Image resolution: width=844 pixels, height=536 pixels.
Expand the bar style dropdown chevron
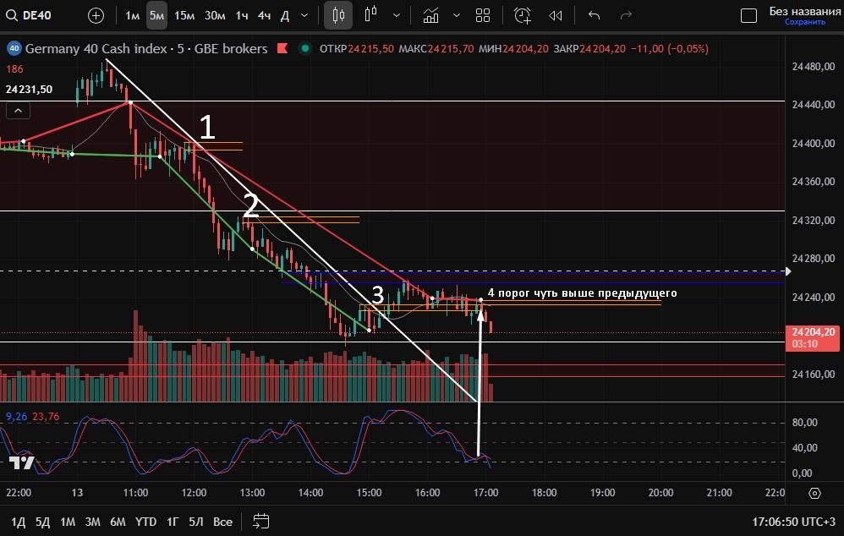pos(396,15)
